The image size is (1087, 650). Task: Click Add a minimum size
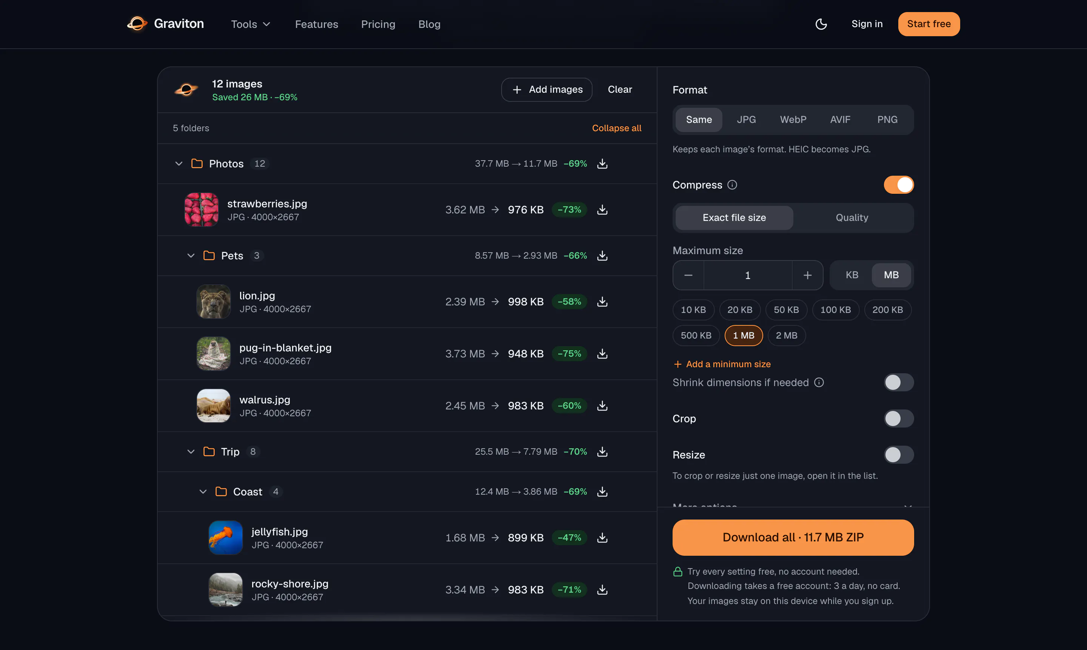(722, 364)
